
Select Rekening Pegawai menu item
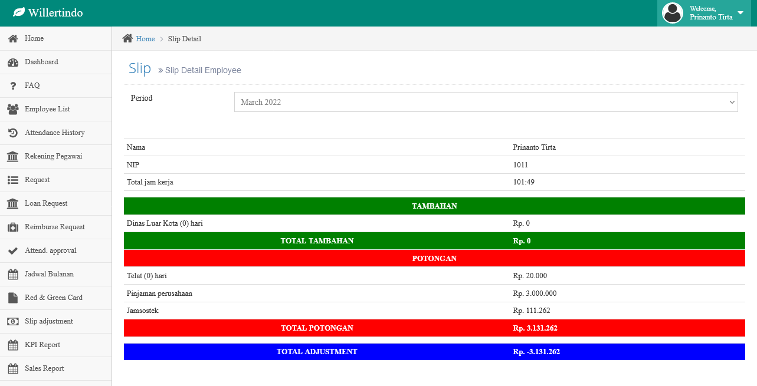point(56,156)
